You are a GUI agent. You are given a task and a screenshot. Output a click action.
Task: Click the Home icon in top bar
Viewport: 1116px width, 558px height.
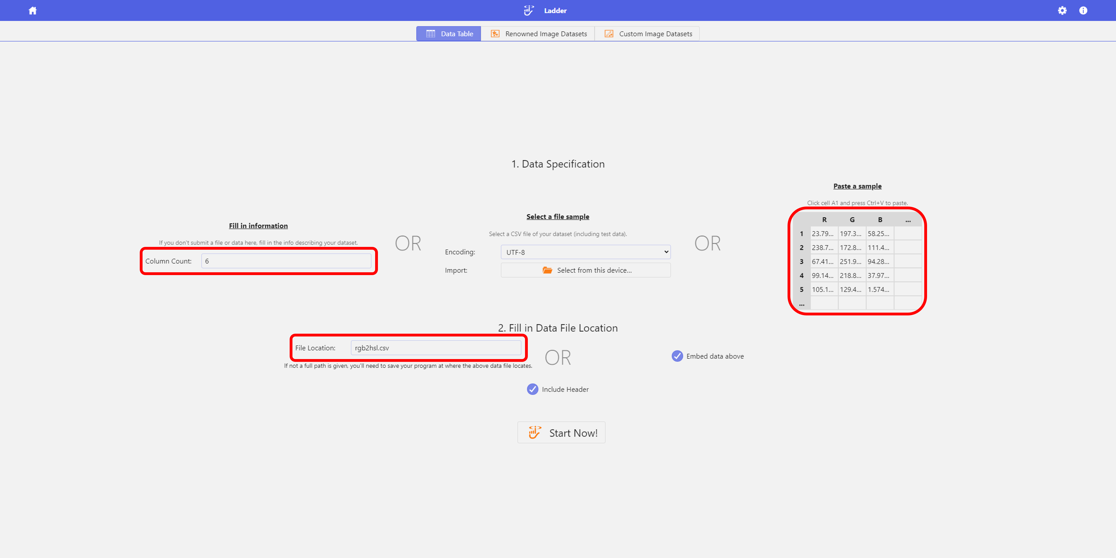(32, 10)
